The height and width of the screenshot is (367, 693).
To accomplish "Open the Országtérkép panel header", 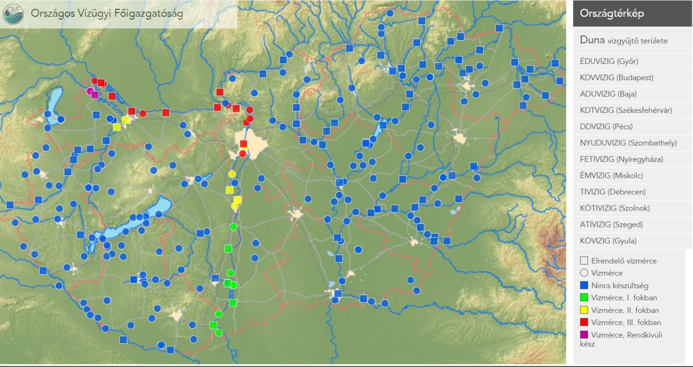I will pos(629,13).
